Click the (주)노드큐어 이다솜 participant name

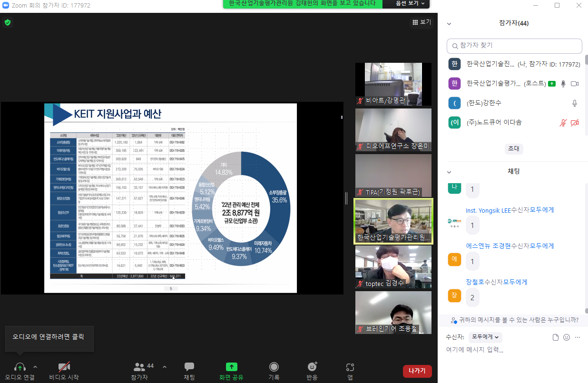click(494, 123)
